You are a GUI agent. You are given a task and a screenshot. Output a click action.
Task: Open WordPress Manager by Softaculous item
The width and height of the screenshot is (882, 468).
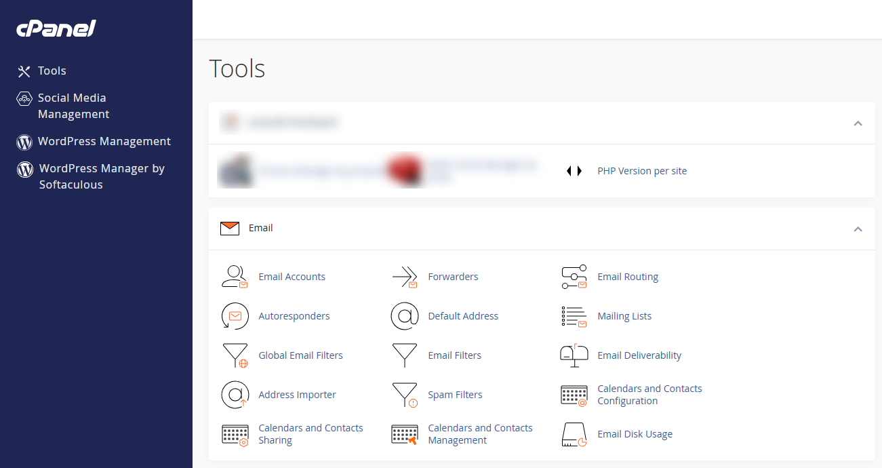coord(102,176)
